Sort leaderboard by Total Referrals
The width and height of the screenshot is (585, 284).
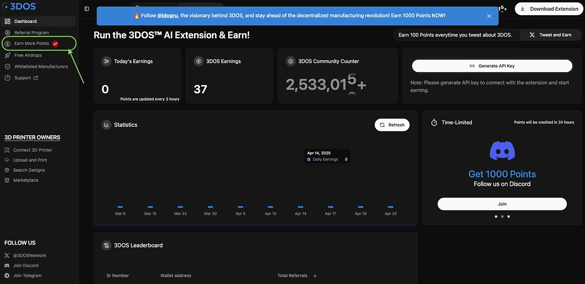(297, 276)
